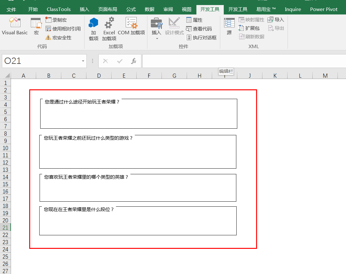Screen dimensions: 346x274
Task: Open the 文件 file tab
Action: pyautogui.click(x=11, y=9)
